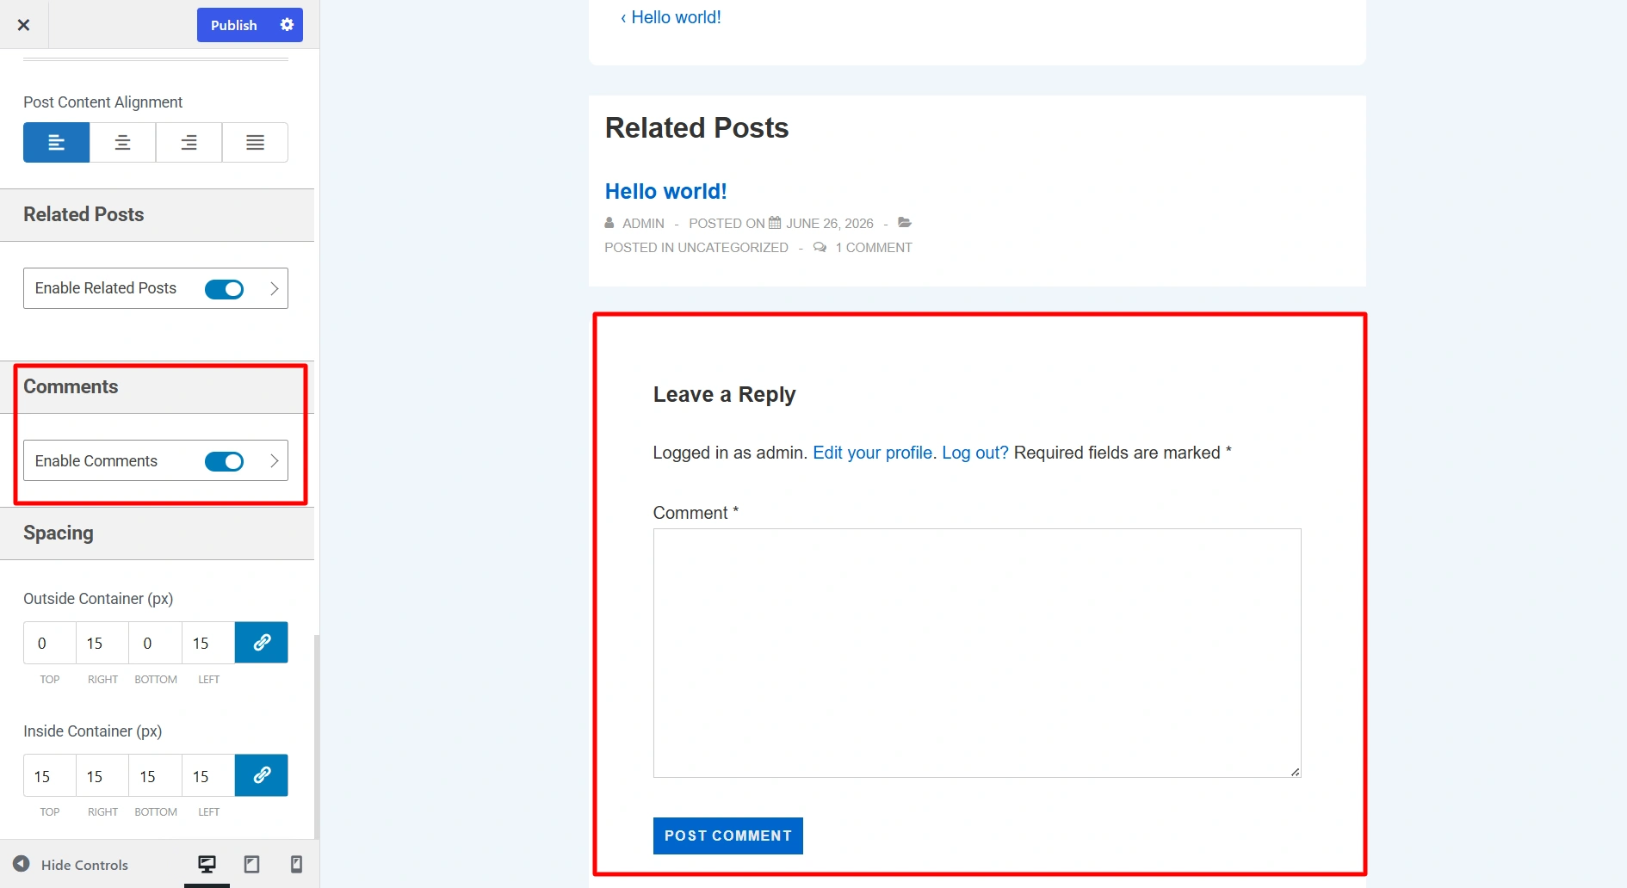This screenshot has height=888, width=1627.
Task: Expand Enable Related Posts options chevron
Action: 275,289
